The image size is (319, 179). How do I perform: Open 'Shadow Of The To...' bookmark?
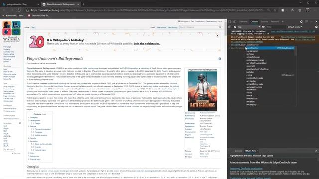pyautogui.click(x=39, y=15)
